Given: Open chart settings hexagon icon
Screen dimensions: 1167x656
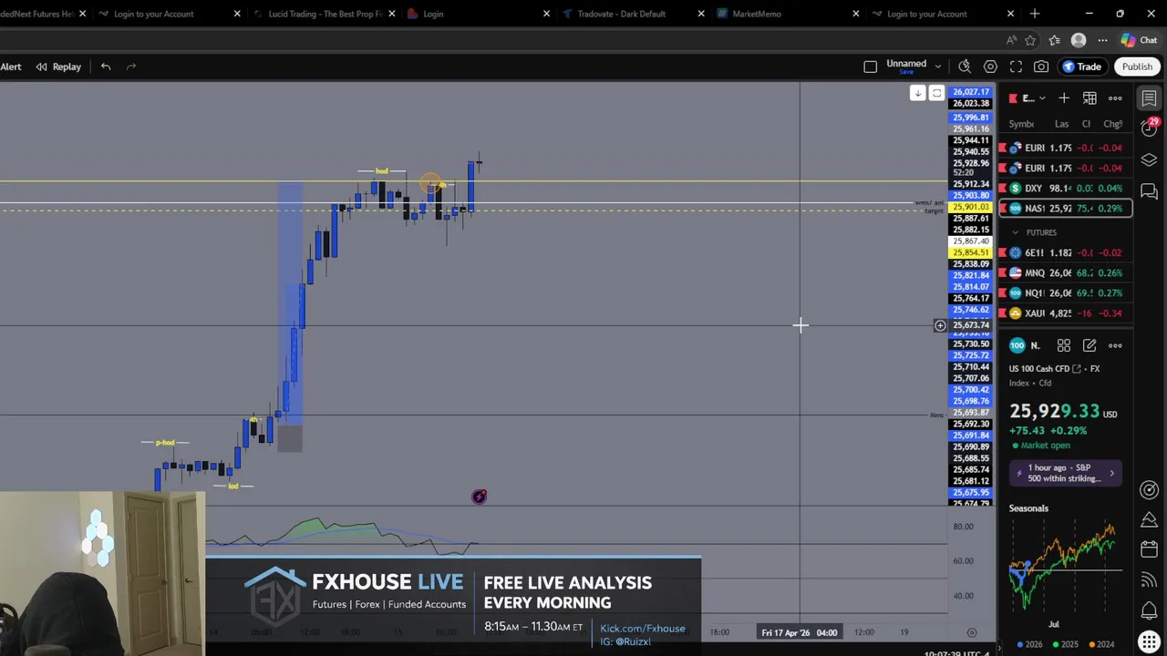Looking at the screenshot, I should point(990,67).
